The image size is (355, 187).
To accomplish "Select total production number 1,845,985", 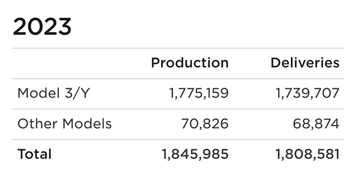I will click(x=195, y=154).
